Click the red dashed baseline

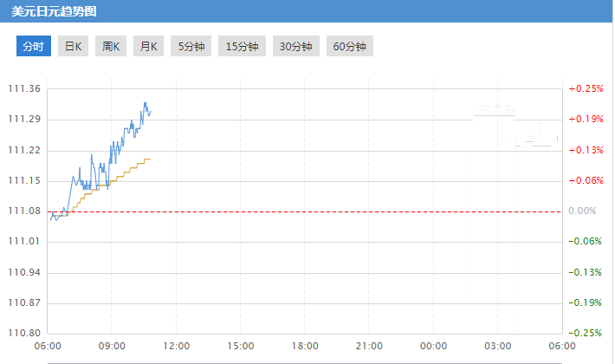tap(303, 211)
